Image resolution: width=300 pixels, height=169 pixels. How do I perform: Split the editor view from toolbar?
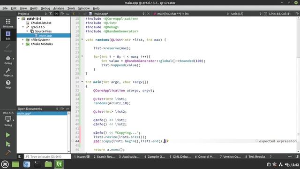click(297, 14)
